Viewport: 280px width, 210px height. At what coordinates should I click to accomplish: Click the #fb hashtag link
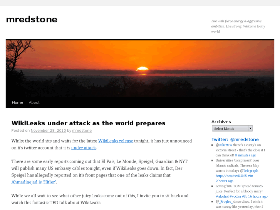click(245, 197)
